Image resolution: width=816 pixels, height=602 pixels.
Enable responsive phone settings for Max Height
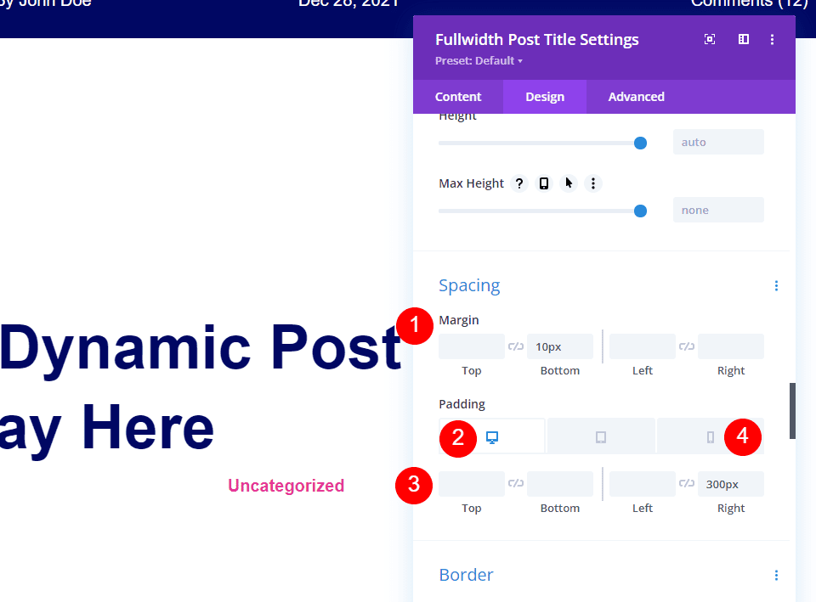[543, 183]
